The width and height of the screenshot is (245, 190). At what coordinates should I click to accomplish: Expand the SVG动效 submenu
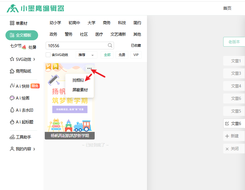34,59
